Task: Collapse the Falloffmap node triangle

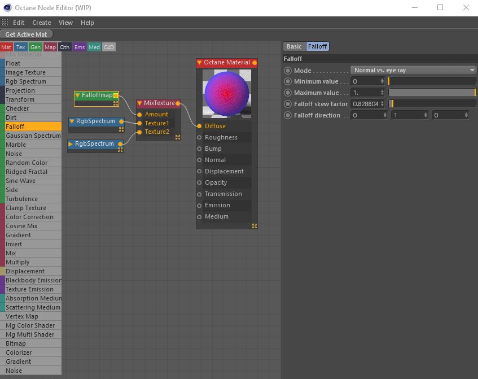Action: point(78,95)
